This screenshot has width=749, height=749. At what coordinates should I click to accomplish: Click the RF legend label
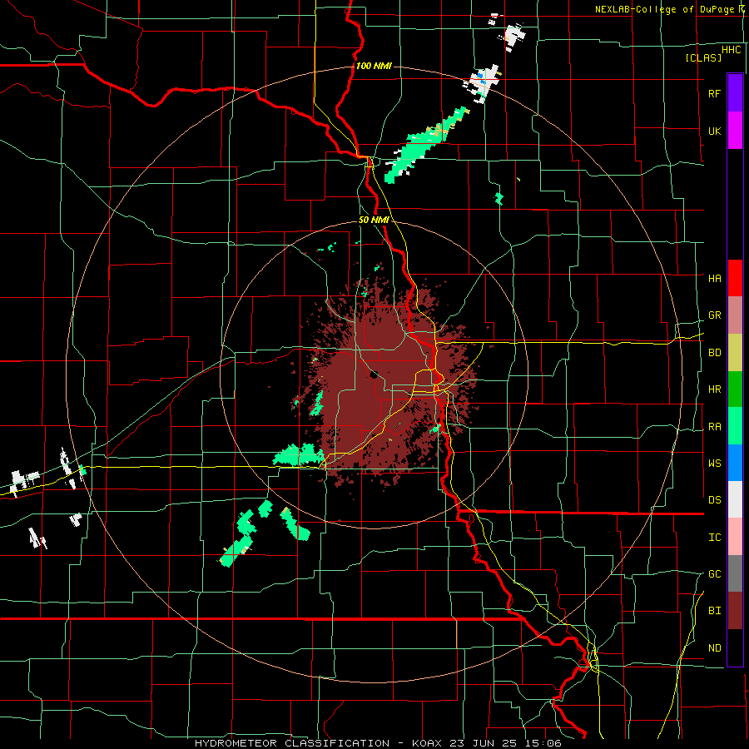pos(714,93)
